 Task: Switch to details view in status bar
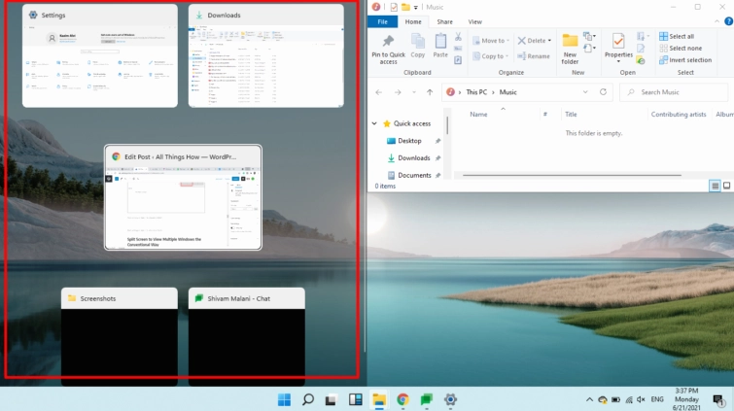[715, 186]
